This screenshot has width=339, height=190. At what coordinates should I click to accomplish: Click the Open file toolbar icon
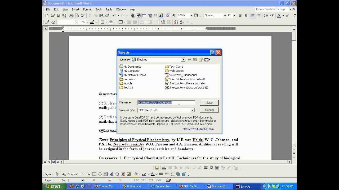click(x=53, y=16)
